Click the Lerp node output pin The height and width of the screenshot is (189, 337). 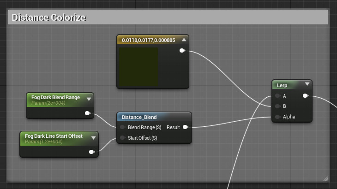coord(305,96)
